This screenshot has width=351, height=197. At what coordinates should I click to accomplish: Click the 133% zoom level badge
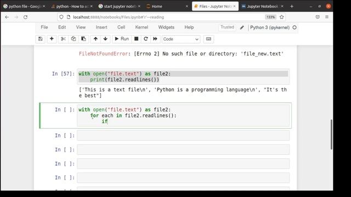[270, 17]
